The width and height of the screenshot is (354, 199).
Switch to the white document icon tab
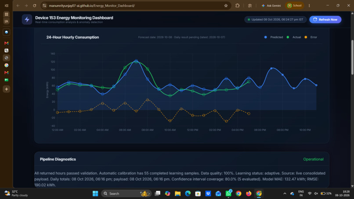point(6,51)
